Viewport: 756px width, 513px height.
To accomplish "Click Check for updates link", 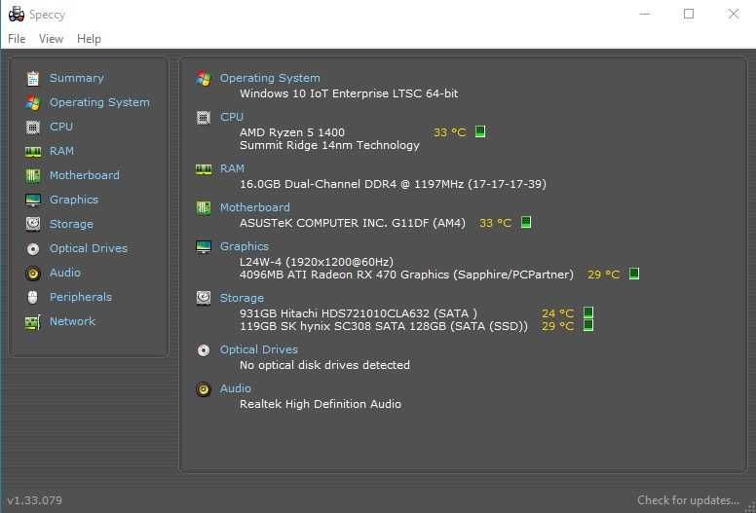I will pyautogui.click(x=688, y=500).
